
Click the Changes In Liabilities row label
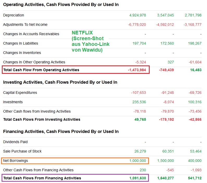point(21,43)
